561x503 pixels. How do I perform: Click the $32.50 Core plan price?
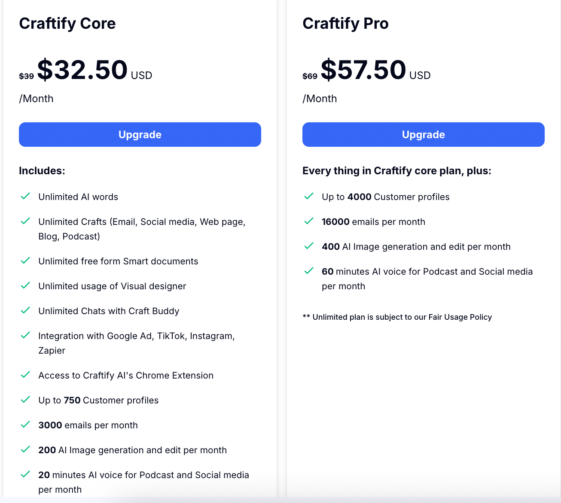point(82,70)
